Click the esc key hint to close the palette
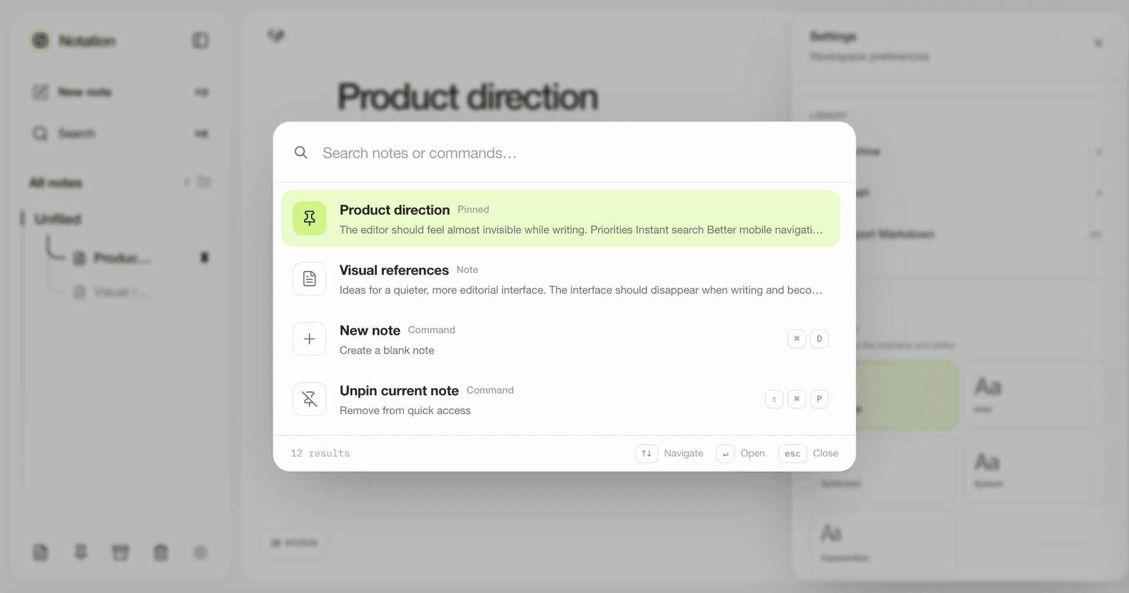 click(792, 454)
